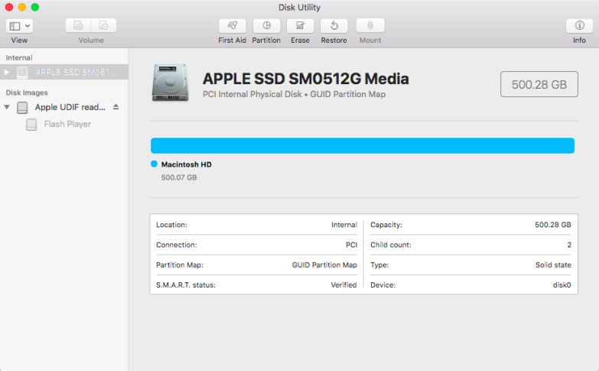Screen dimensions: 599x371
Task: Click the Mount toolbar icon
Action: coord(370,25)
